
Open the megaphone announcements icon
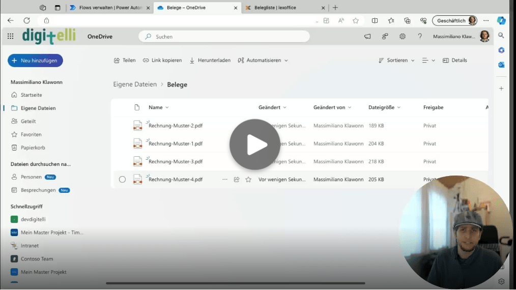tap(367, 36)
